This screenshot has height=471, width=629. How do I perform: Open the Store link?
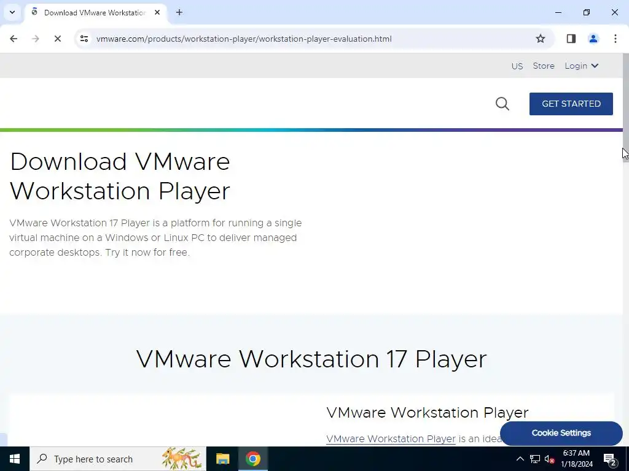[x=544, y=66]
